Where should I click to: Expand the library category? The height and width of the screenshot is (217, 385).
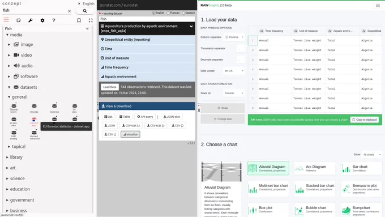coord(7,158)
